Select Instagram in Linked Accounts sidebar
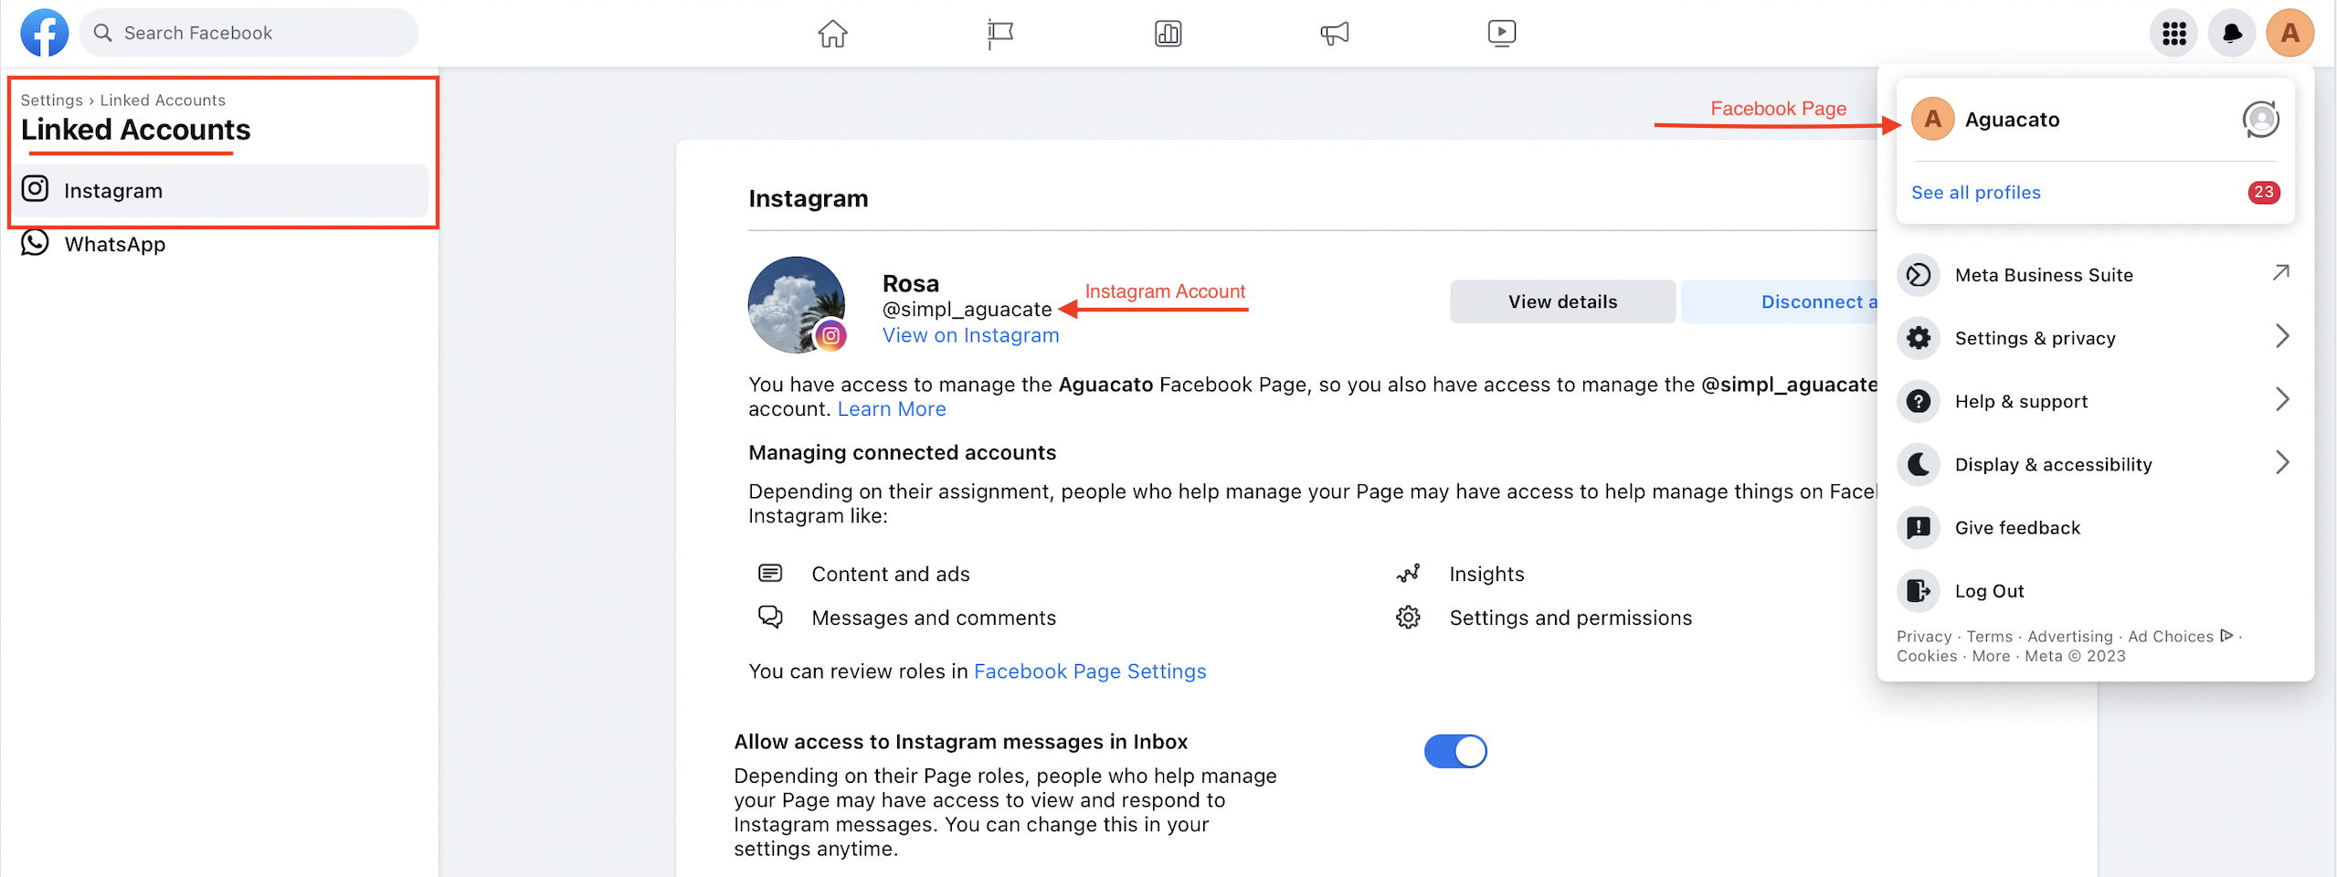Screen dimensions: 2337x877 coord(219,190)
